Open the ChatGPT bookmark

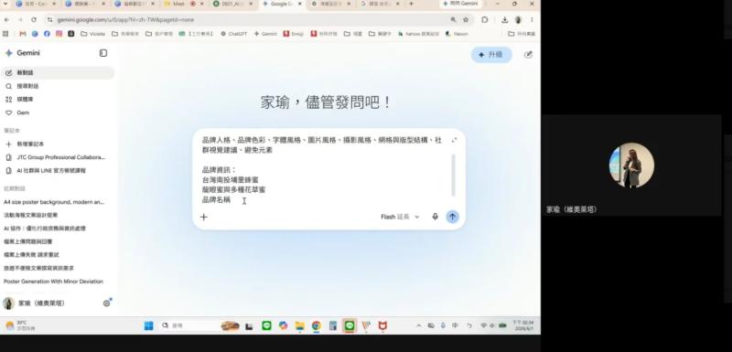(x=234, y=34)
